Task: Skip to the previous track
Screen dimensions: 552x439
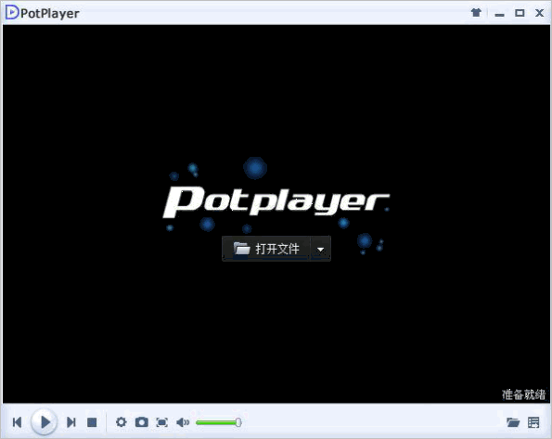Action: [x=17, y=422]
